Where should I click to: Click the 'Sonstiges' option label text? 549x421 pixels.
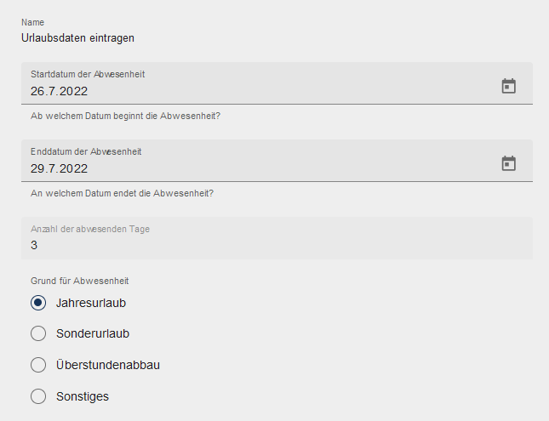[x=83, y=396]
